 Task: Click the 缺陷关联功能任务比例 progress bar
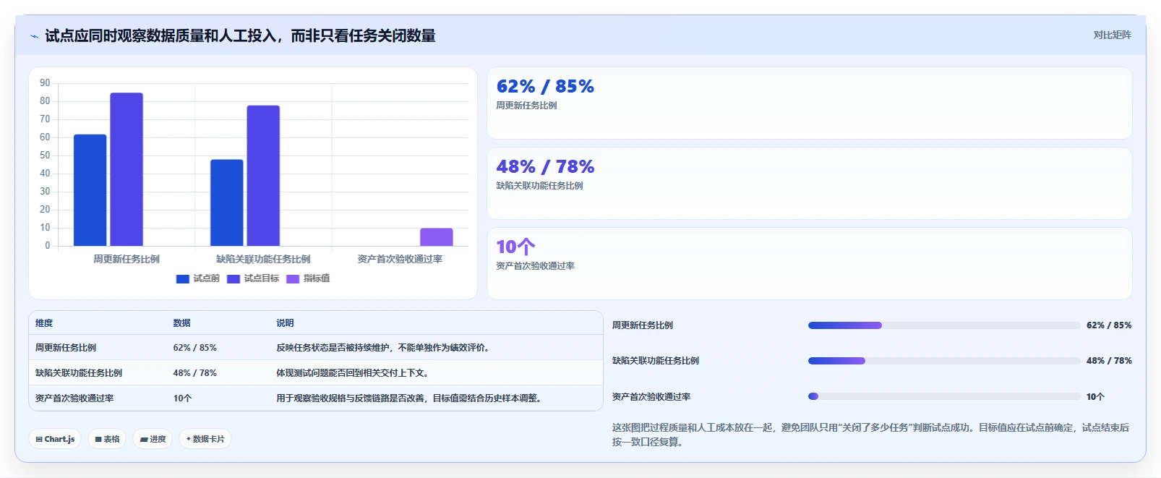click(x=944, y=361)
